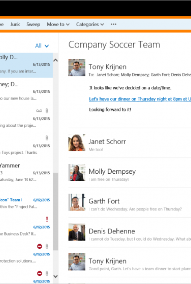Image resolution: width=191 pixels, height=284 pixels.
Task: Click Tony Krijnen's bottom profile photo
Action: tap(77, 262)
